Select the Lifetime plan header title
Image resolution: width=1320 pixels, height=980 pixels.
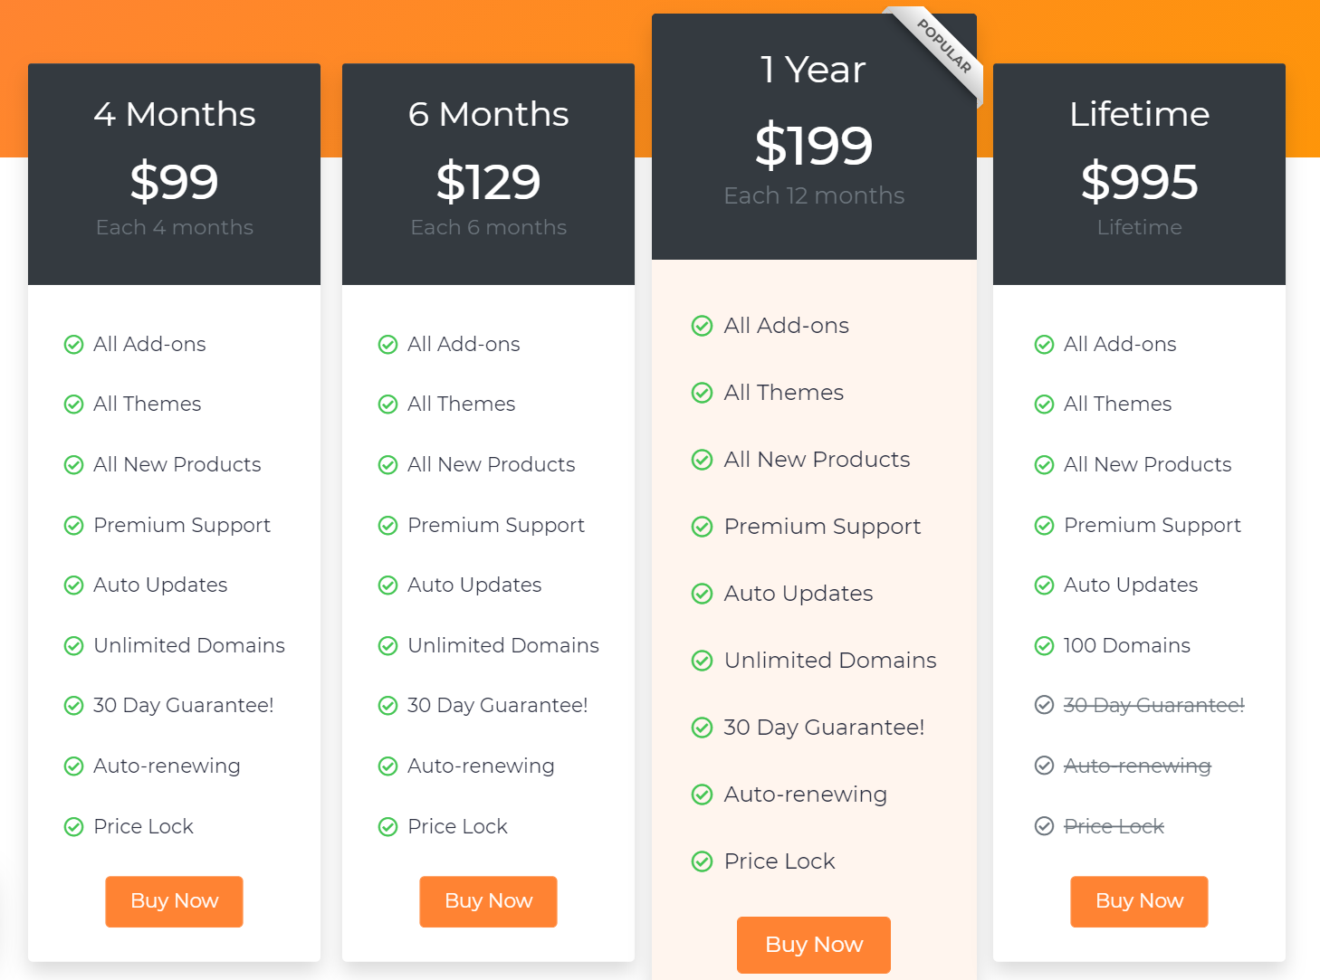click(x=1139, y=115)
